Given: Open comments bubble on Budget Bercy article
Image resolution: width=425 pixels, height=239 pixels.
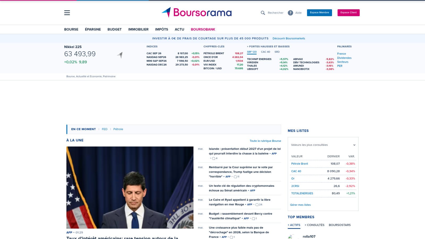Looking at the screenshot, I should click(253, 219).
